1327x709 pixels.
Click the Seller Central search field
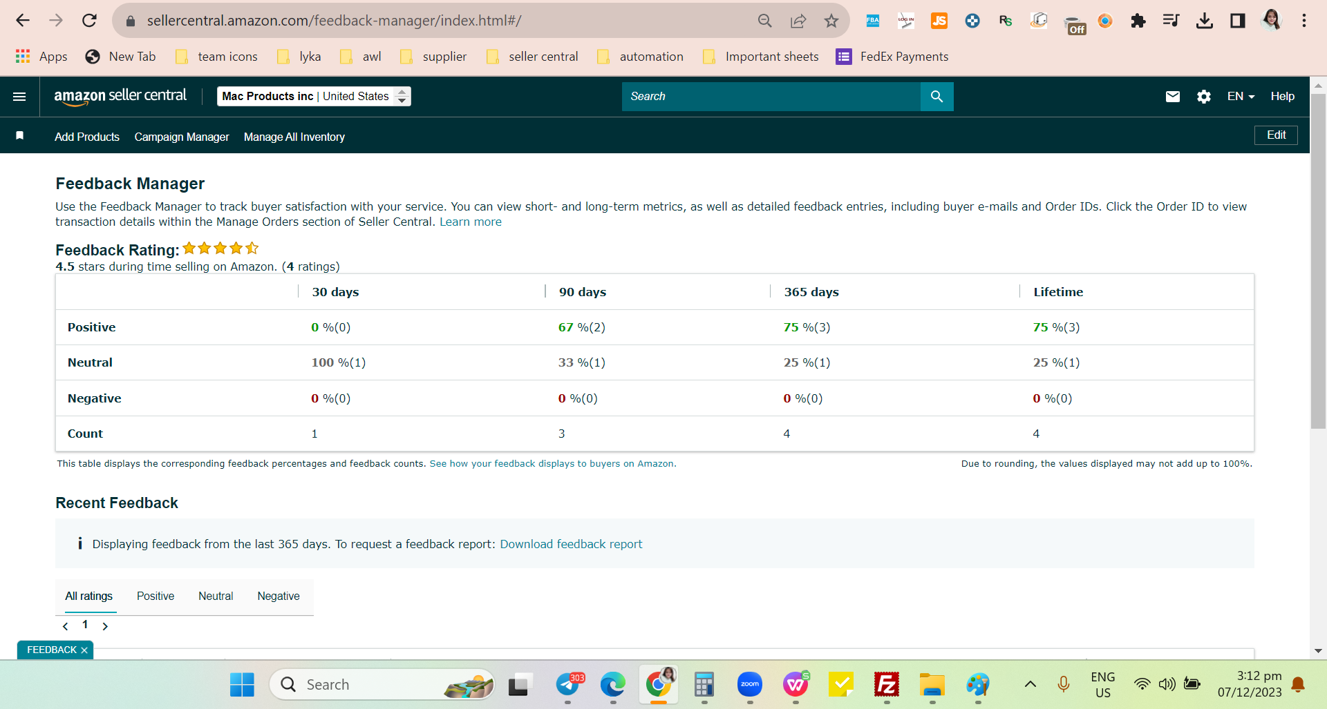[x=771, y=97]
